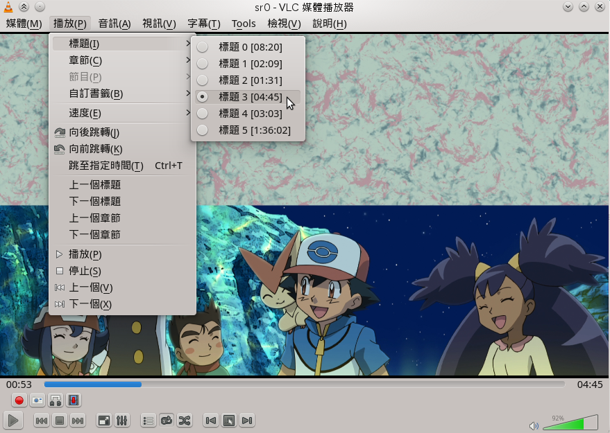Select radio button 標題 2 [01:31]
This screenshot has width=610, height=433.
(x=203, y=80)
